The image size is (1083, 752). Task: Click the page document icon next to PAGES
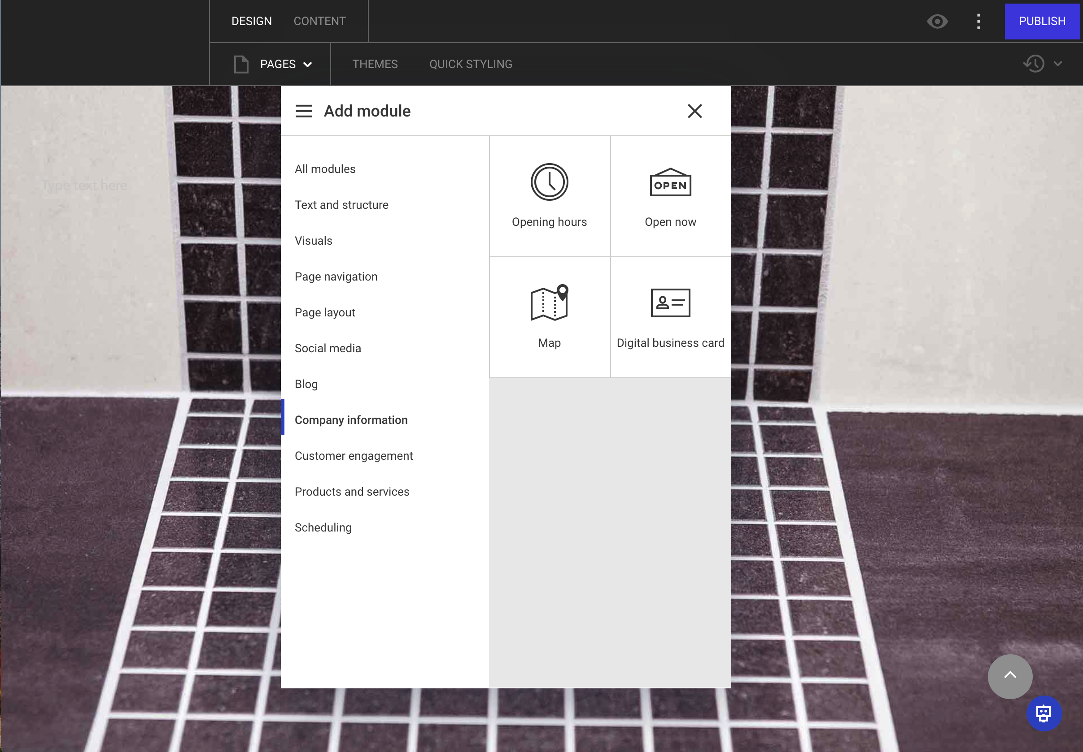click(x=241, y=64)
